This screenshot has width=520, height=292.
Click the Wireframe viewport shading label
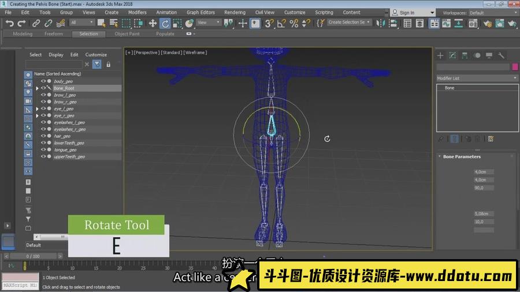[x=195, y=53]
